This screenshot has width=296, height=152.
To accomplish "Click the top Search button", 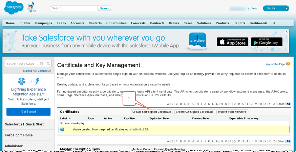I will click(x=105, y=8).
